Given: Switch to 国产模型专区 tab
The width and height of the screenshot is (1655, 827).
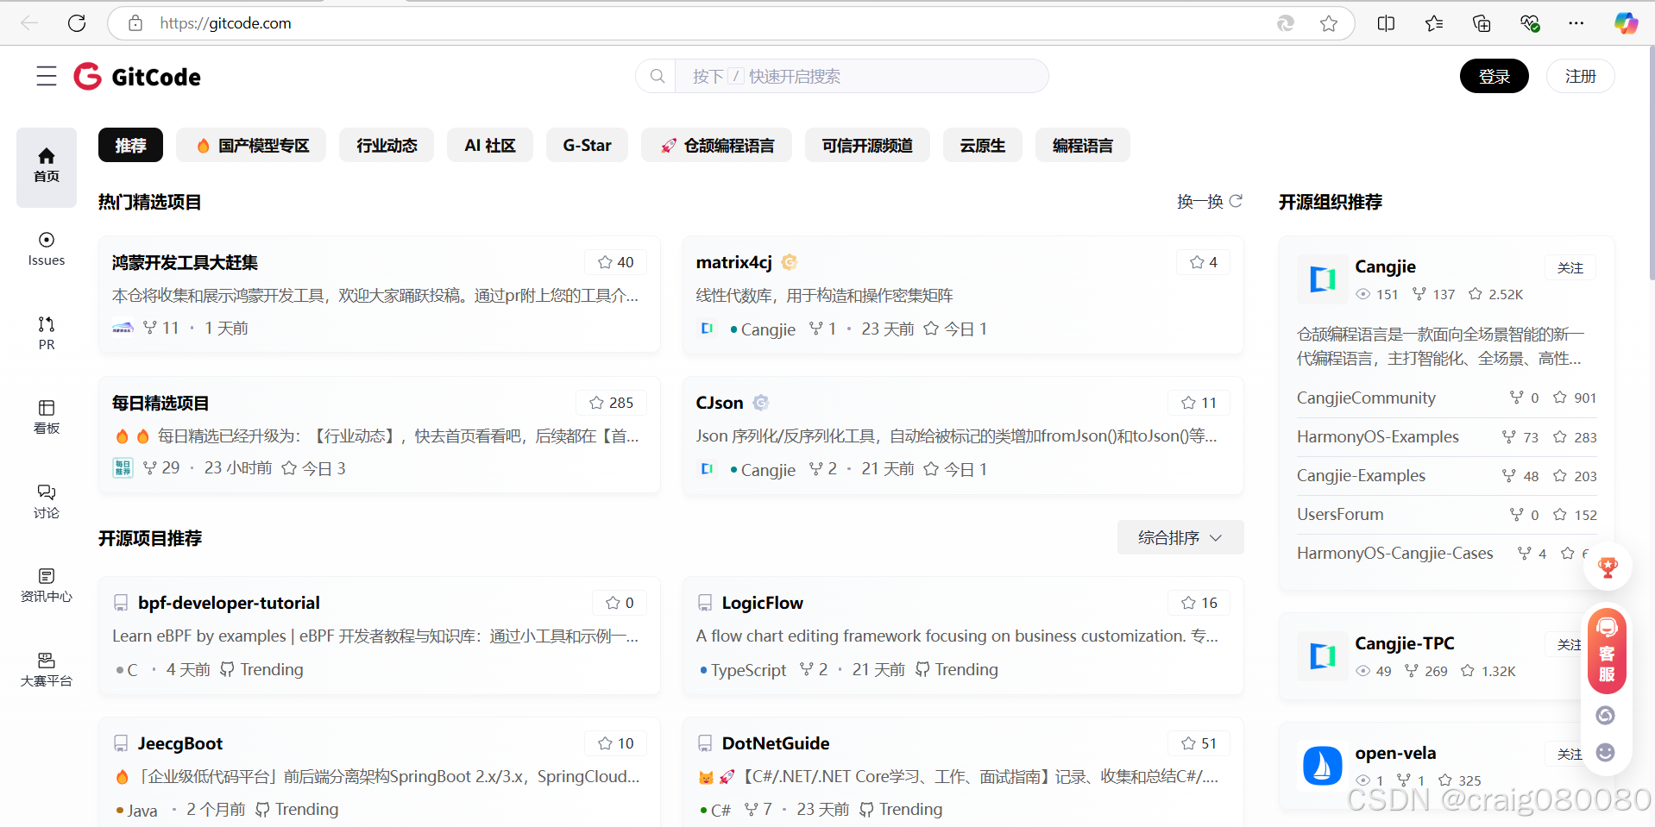Looking at the screenshot, I should click(x=251, y=145).
